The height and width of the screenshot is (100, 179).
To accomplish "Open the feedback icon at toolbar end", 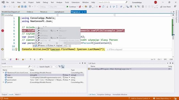I will point(175,6).
